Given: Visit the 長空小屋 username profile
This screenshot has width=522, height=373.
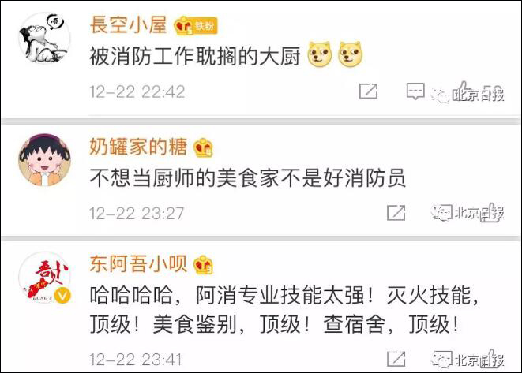Looking at the screenshot, I should (x=128, y=25).
